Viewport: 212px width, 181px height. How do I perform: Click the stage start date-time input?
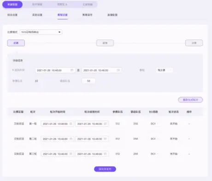coord(55,70)
